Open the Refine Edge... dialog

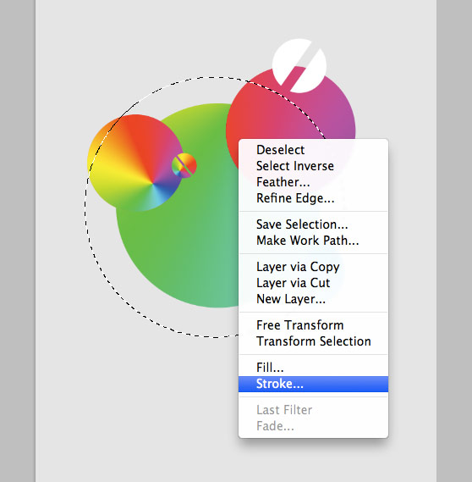click(x=313, y=198)
